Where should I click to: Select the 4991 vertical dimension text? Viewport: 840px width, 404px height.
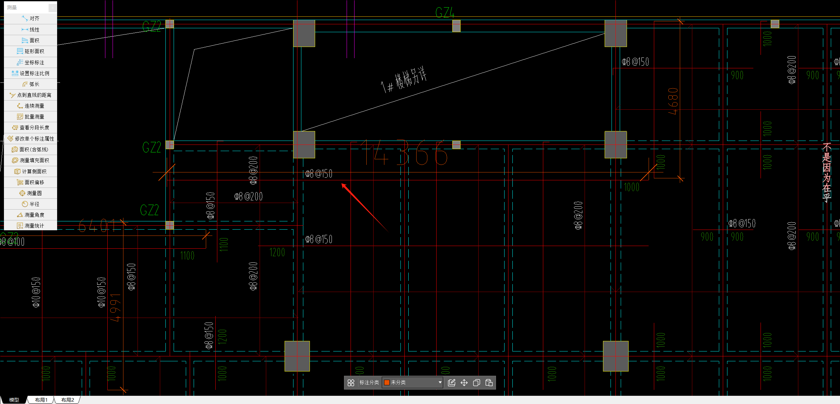pyautogui.click(x=115, y=307)
